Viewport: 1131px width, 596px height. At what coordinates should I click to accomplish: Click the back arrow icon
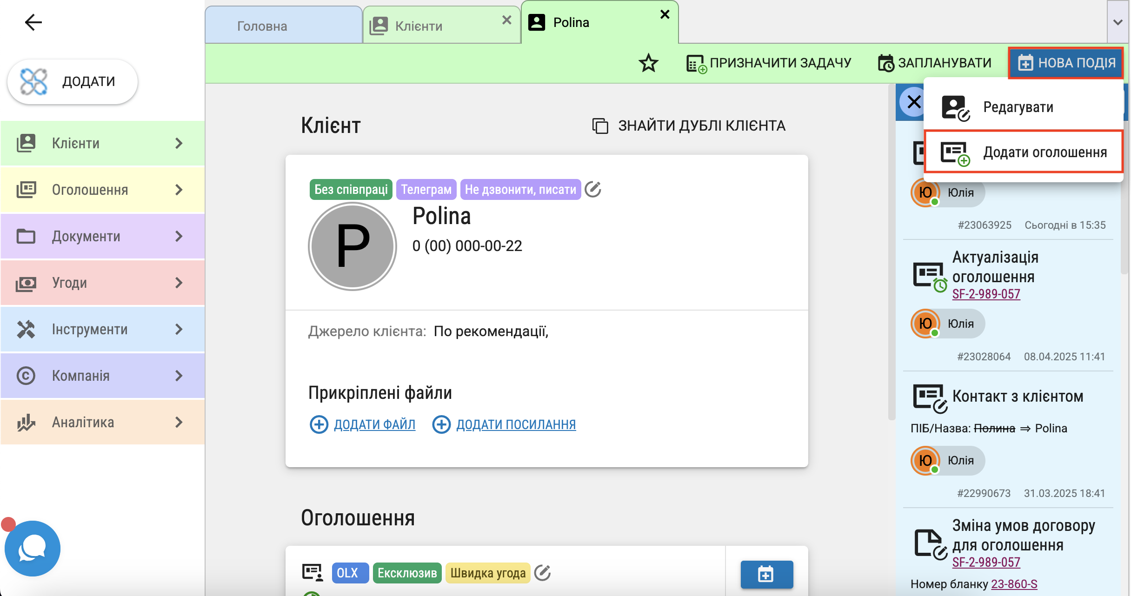pyautogui.click(x=33, y=22)
